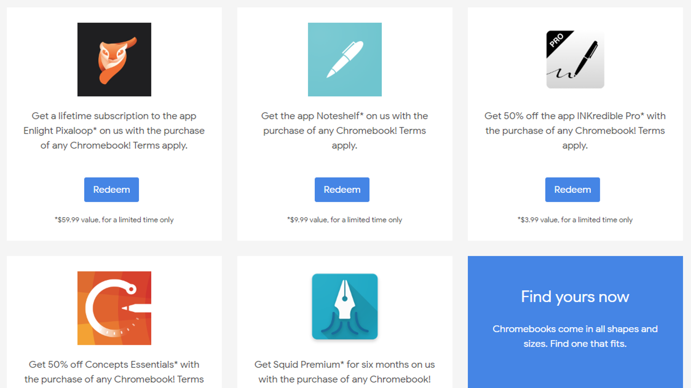Click the $9.99 value fine print
691x388 pixels.
coord(345,220)
